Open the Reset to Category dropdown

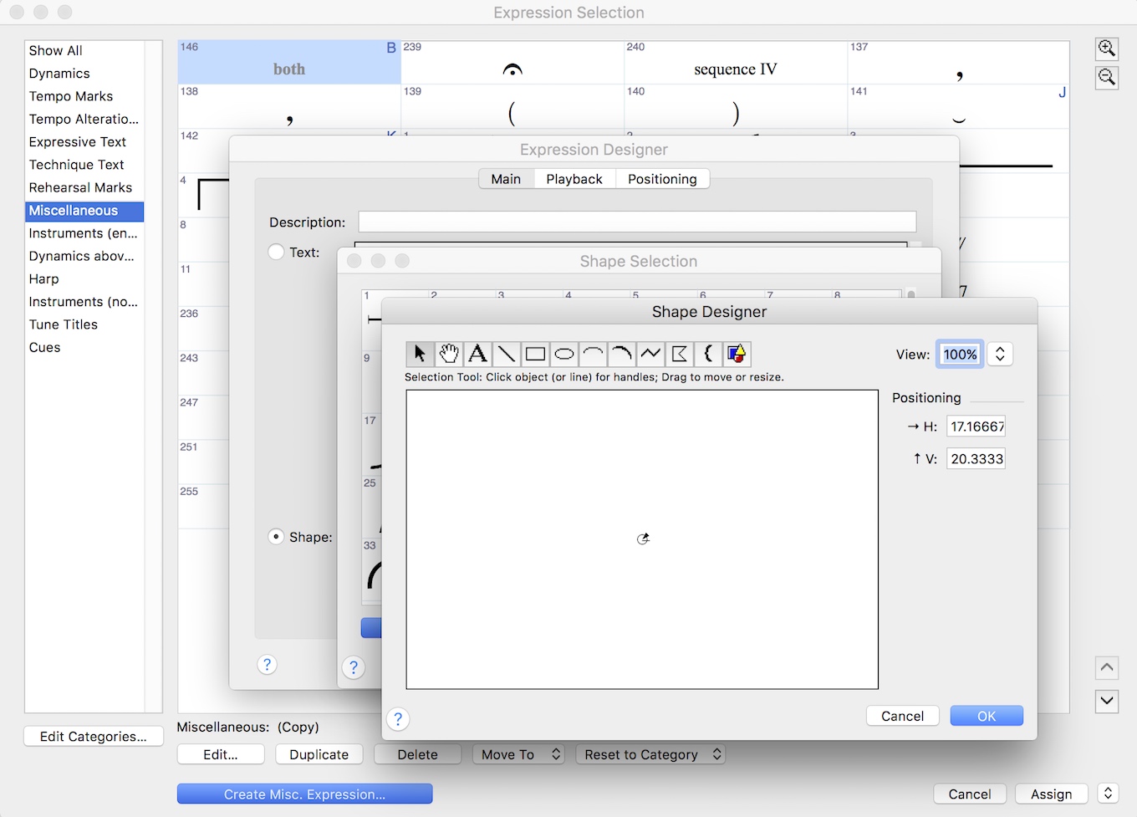click(x=650, y=754)
